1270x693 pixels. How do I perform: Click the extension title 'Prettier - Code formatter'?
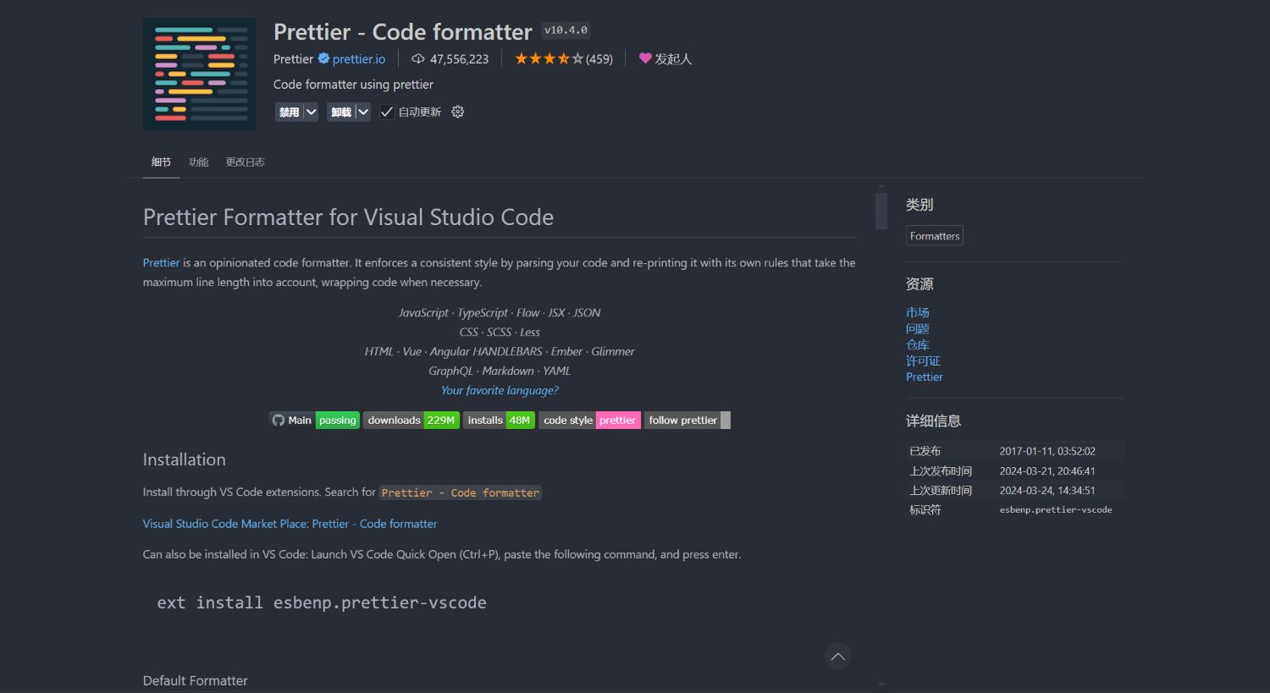pos(403,32)
